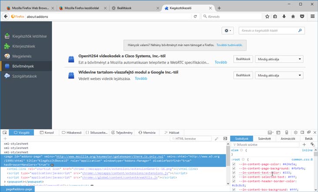Click Widevine Beállítások button
318x192 pixels.
coord(243,75)
